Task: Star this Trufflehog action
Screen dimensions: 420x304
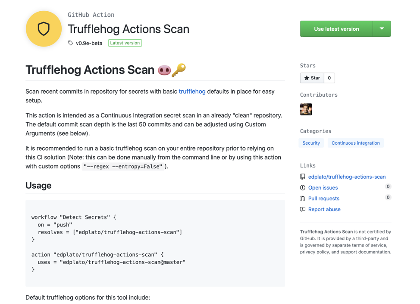Action: pyautogui.click(x=312, y=78)
